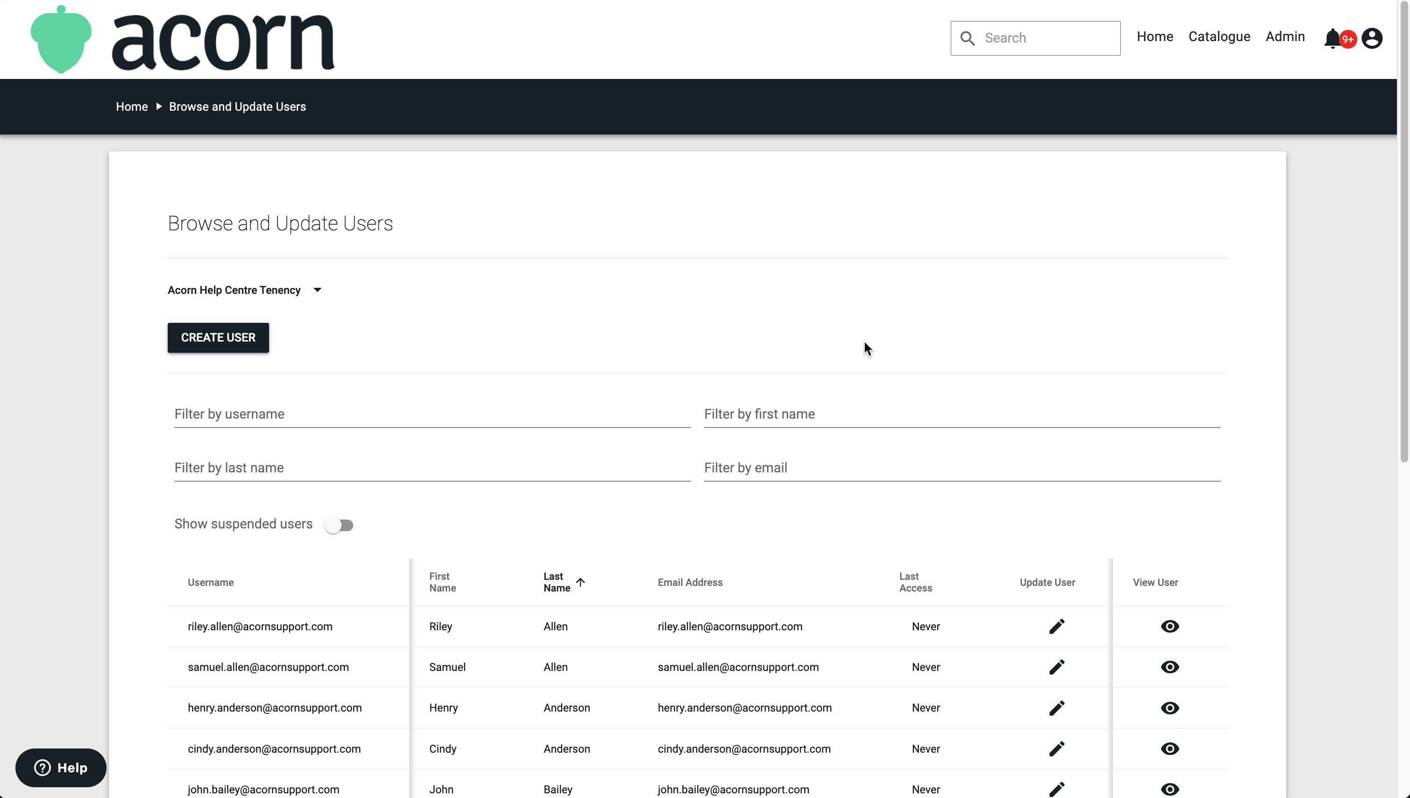This screenshot has width=1410, height=798.
Task: Click first name Riley cell
Action: (441, 627)
